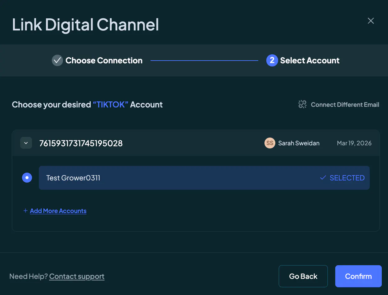Click the name Sarah Sweidan

pos(299,143)
